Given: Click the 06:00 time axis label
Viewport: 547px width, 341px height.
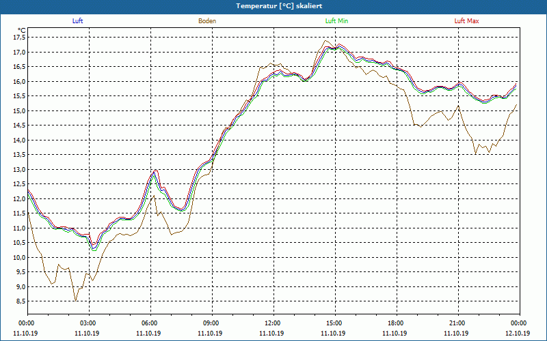Looking at the screenshot, I should click(x=150, y=323).
